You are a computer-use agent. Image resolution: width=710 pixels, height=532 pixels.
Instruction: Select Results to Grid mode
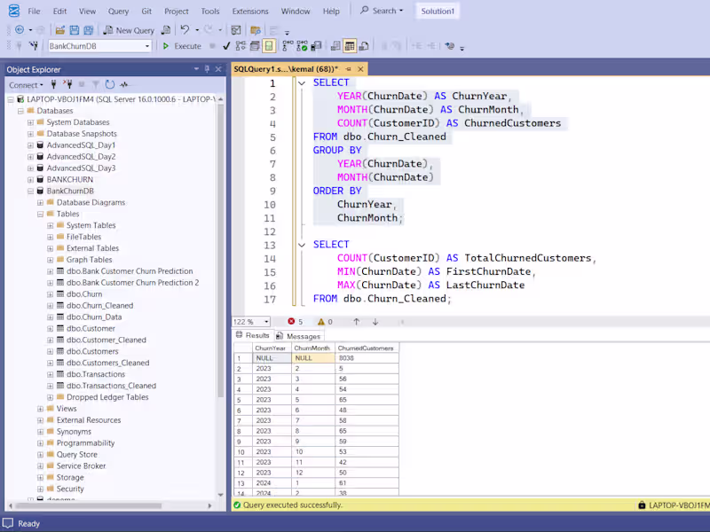350,46
